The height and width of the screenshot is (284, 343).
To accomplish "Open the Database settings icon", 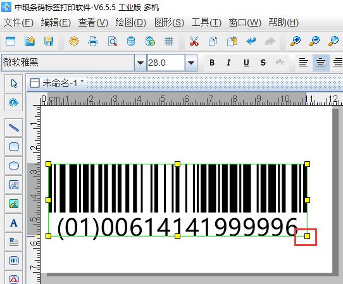I will [x=131, y=41].
